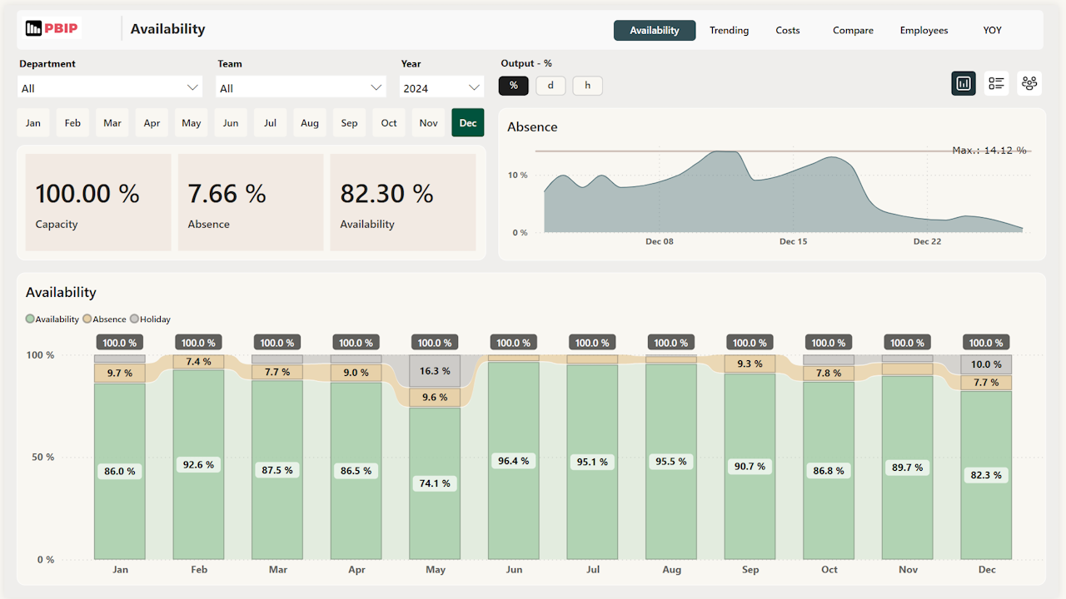The image size is (1066, 599).
Task: Select the Jun month filter
Action: [x=231, y=122]
